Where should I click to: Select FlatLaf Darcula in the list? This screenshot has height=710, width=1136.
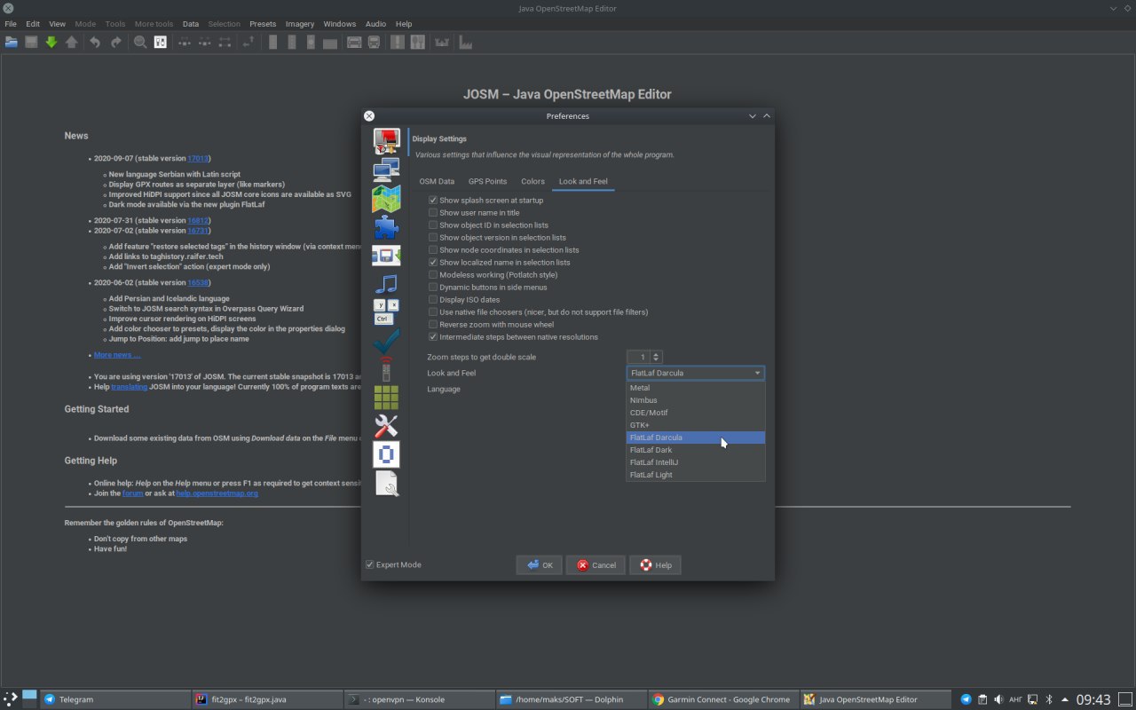tap(695, 438)
